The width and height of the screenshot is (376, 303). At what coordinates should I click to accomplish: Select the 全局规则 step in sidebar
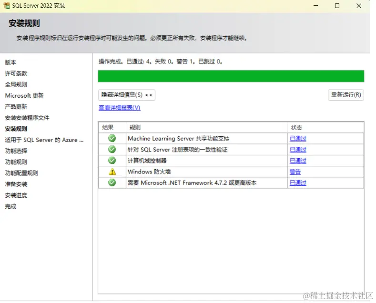[x=16, y=84]
